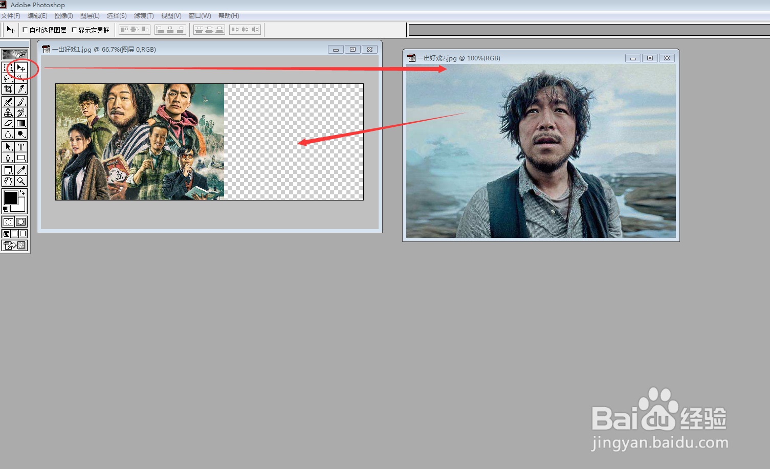
Task: Set the white background color swatch
Action: click(20, 207)
